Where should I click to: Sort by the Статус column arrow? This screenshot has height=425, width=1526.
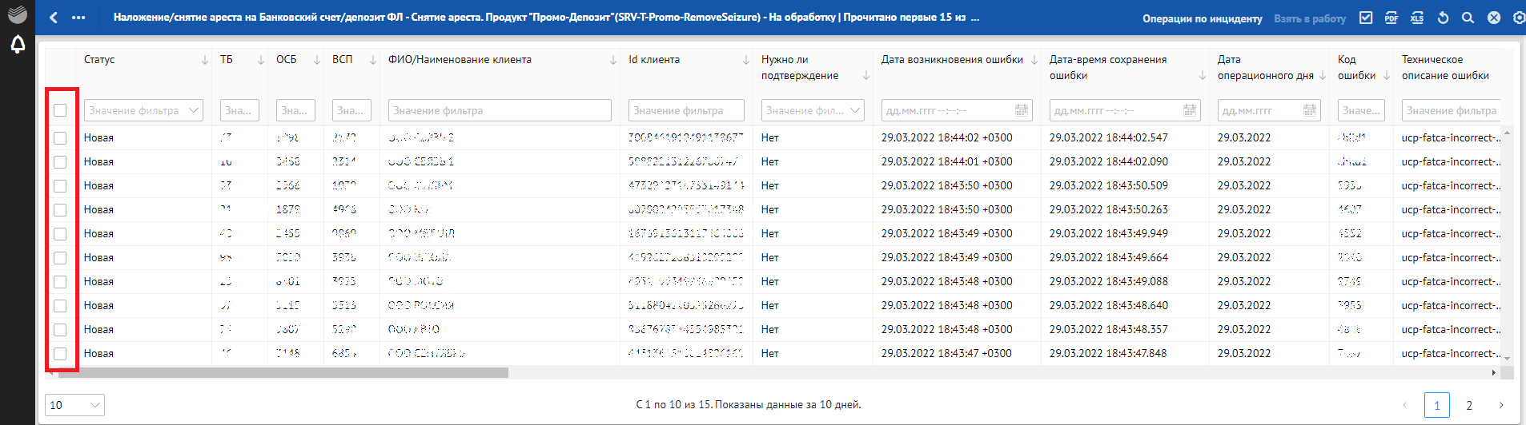click(205, 60)
